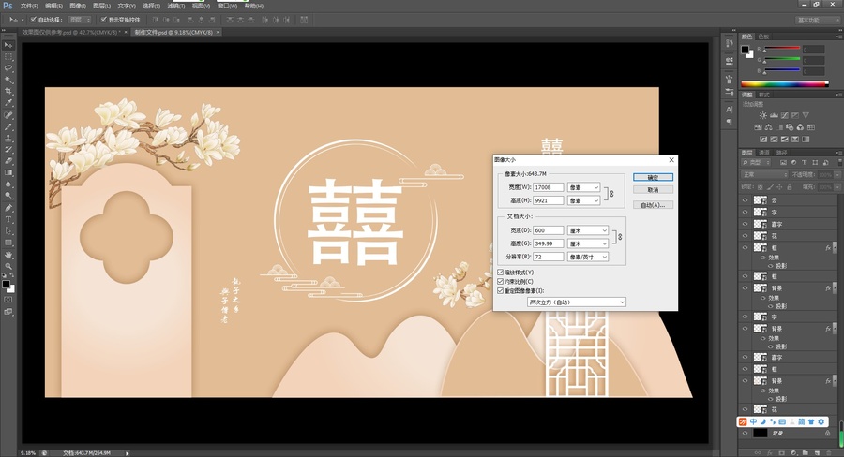Click the foreground color swatch in the Color panel

click(745, 50)
